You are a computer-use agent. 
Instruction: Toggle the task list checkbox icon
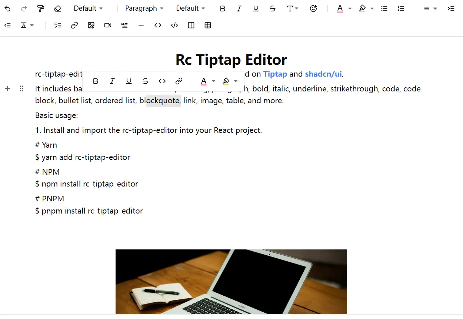[x=58, y=25]
